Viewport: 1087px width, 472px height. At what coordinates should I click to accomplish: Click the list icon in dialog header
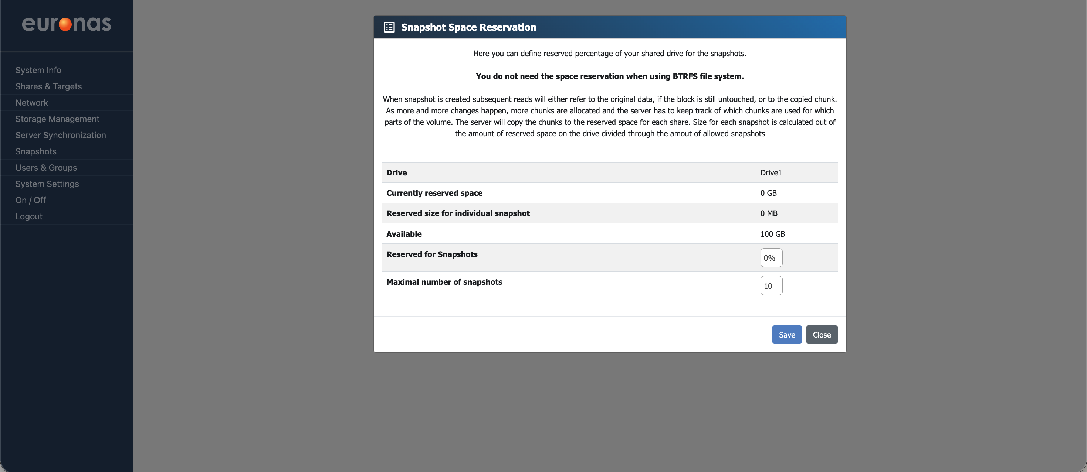(x=389, y=27)
